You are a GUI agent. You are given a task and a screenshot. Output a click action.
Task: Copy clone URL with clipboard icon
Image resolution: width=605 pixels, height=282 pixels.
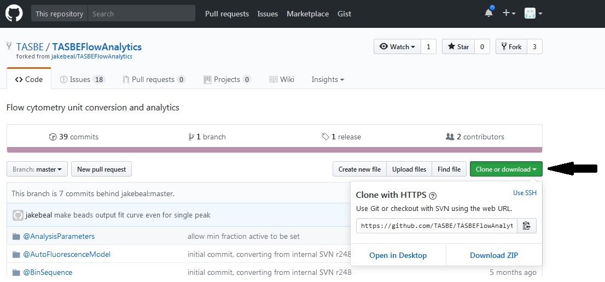click(x=527, y=226)
